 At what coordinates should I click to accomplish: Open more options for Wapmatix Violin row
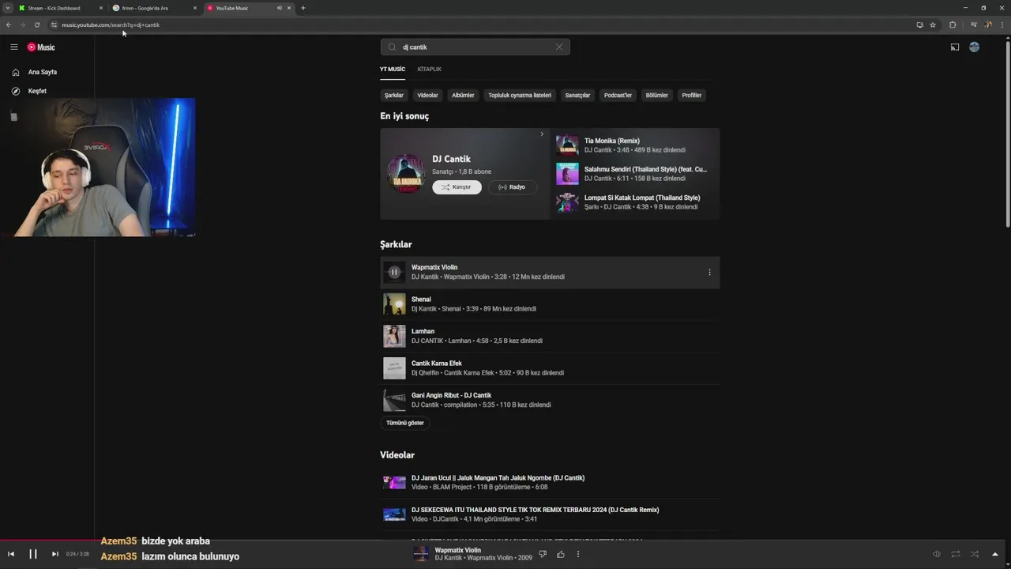click(709, 273)
